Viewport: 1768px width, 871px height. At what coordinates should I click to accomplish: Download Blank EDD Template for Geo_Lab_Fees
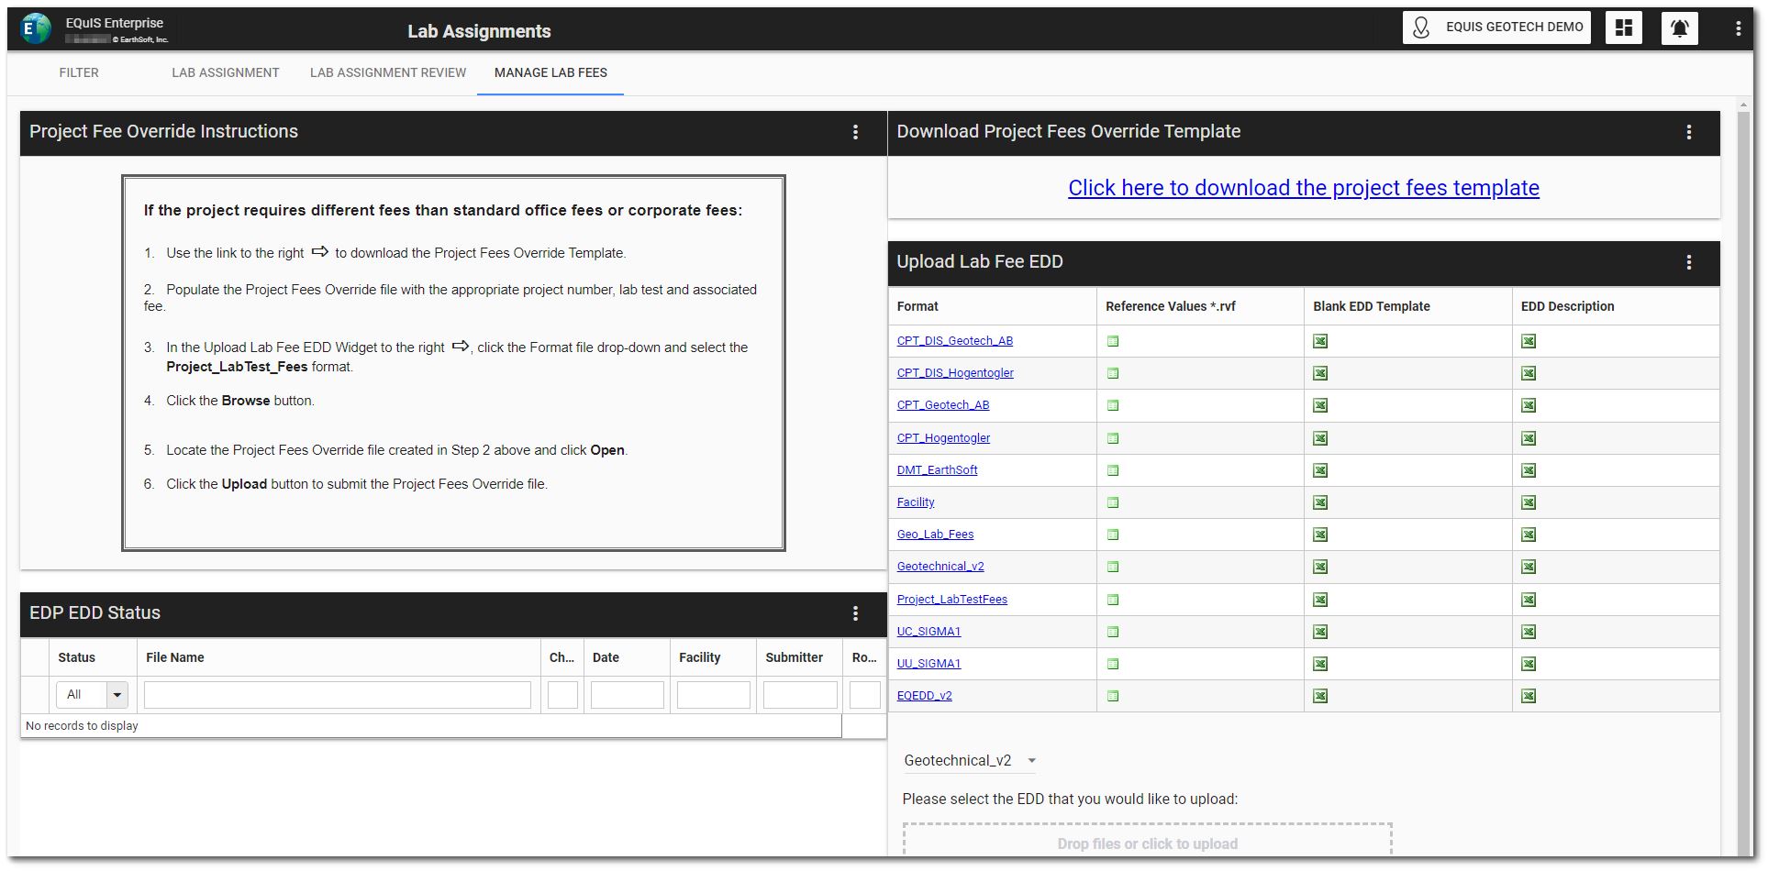pyautogui.click(x=1320, y=535)
